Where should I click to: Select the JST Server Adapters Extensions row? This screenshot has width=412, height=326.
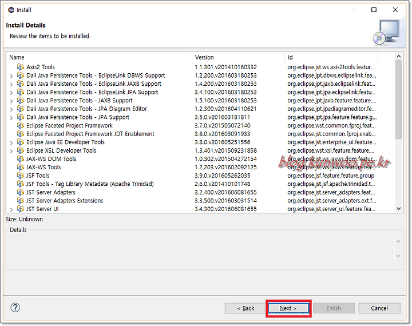[x=201, y=201]
